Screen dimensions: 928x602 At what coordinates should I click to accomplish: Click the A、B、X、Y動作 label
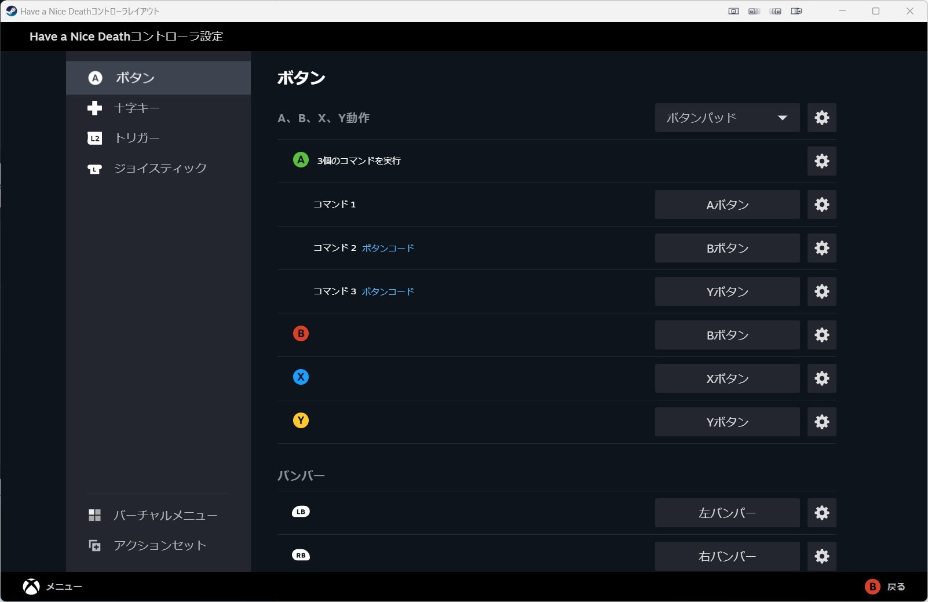[323, 118]
